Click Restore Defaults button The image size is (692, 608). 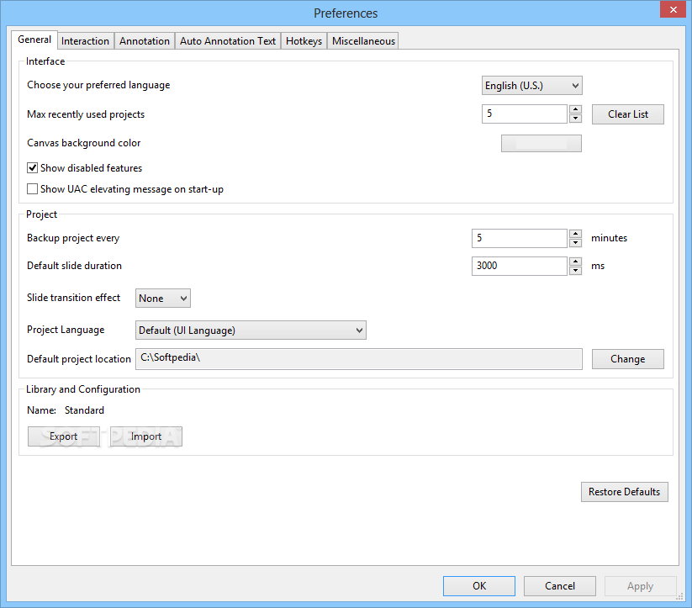(624, 492)
